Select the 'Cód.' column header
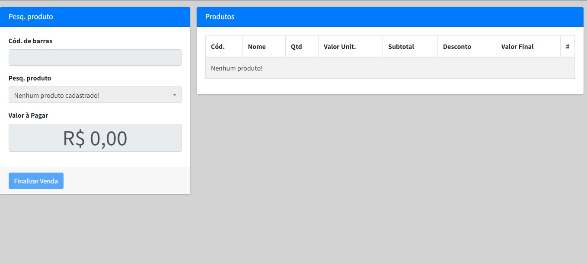 pos(218,47)
